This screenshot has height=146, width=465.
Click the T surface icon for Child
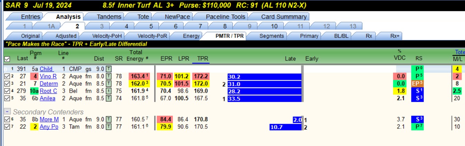point(108,69)
